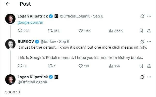Click Grok icon on Logan's Sep 6 post
Image resolution: width=156 pixels, height=97 pixels.
(142, 16)
